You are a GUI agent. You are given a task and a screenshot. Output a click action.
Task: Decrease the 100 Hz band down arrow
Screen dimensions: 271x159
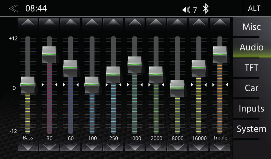[x=92, y=147]
